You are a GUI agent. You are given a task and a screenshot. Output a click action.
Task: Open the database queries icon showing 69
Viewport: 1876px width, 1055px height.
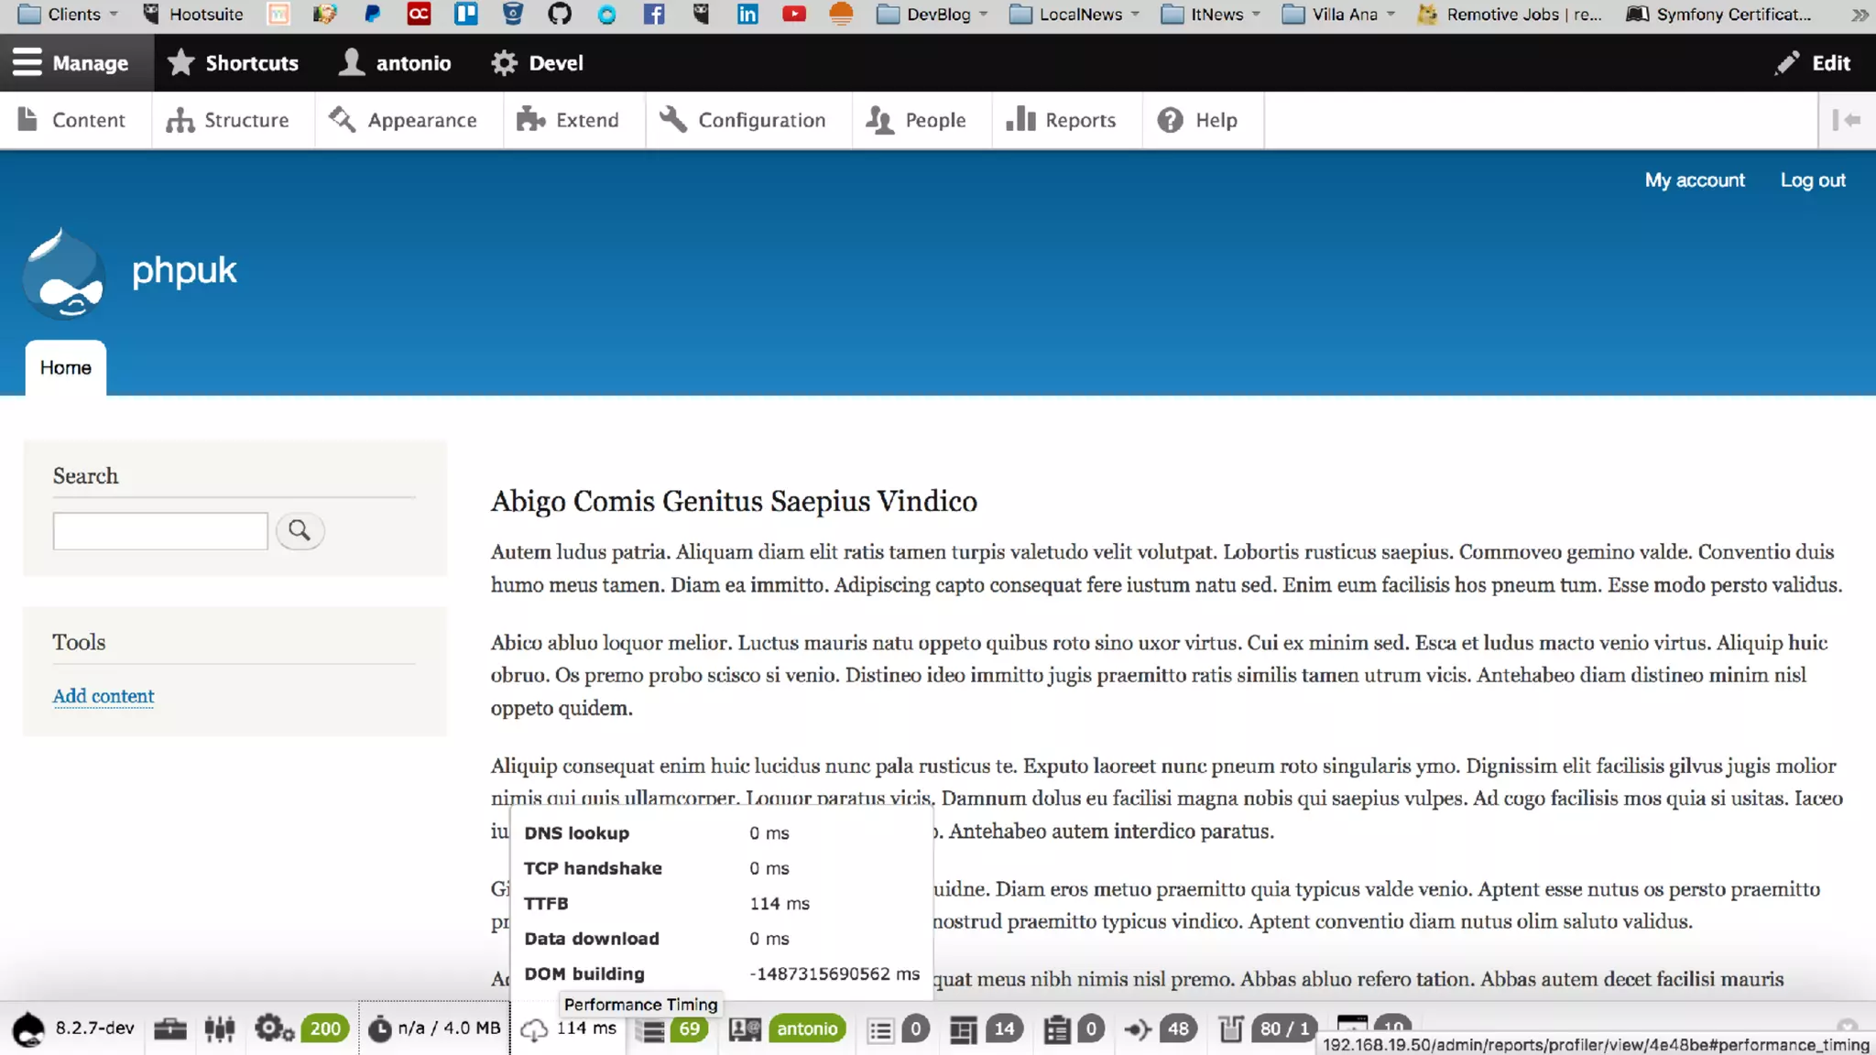653,1029
